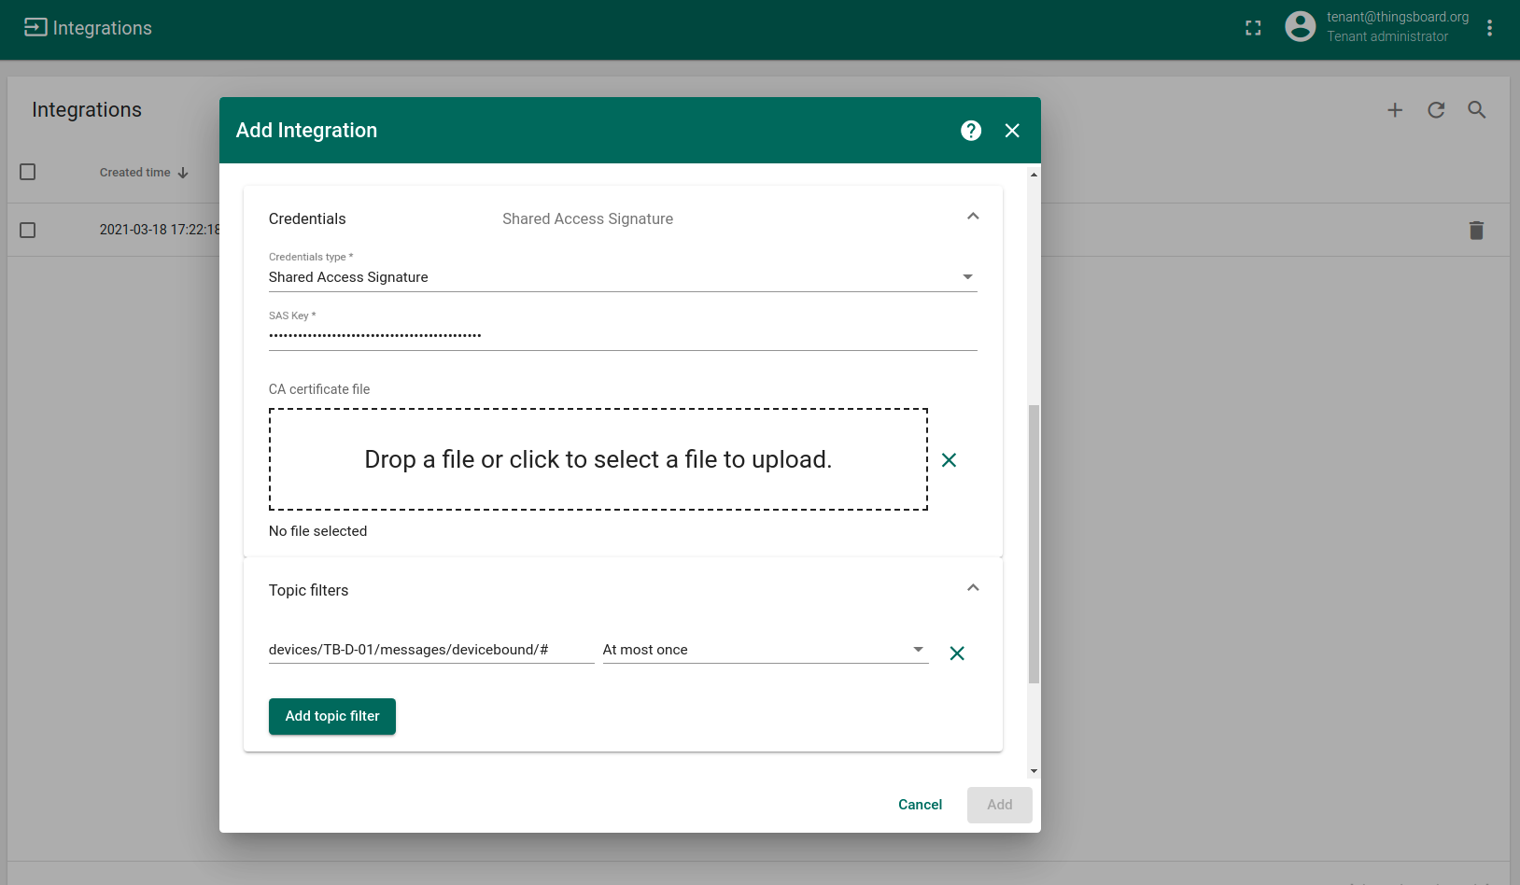Click the dialog scroll down arrow
This screenshot has height=885, width=1520.
pos(1034,771)
